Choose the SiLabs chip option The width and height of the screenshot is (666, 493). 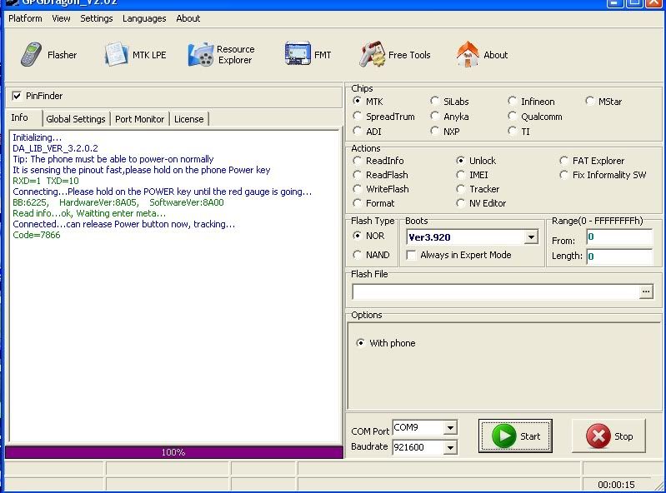434,101
